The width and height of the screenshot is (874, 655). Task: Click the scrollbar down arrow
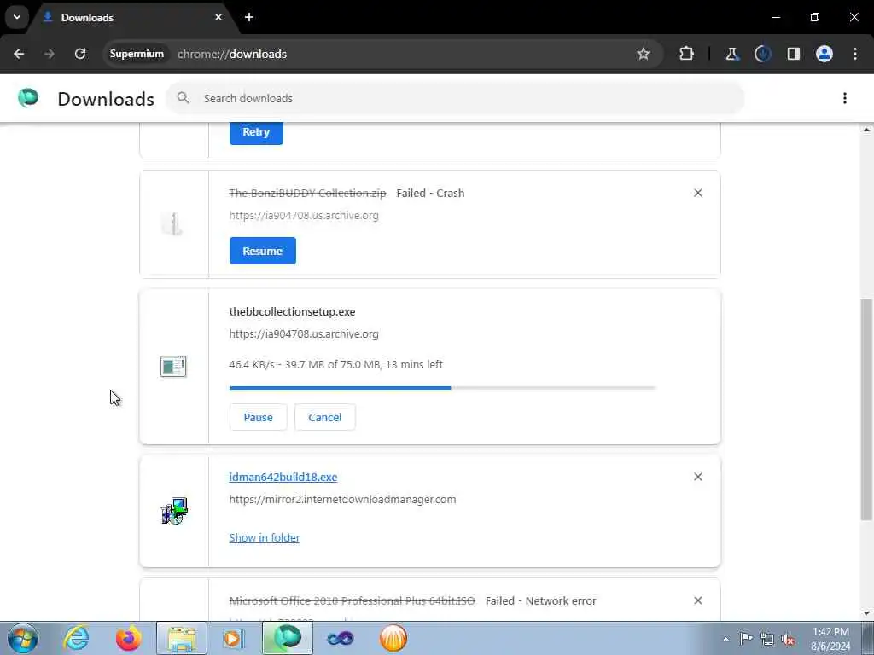coord(866,614)
